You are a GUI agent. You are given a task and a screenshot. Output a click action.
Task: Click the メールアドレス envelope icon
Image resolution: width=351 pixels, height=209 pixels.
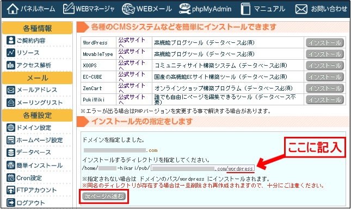pyautogui.click(x=11, y=90)
